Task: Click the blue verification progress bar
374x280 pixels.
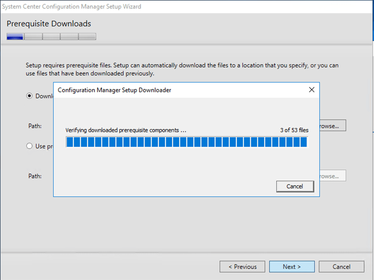Action: (186, 142)
